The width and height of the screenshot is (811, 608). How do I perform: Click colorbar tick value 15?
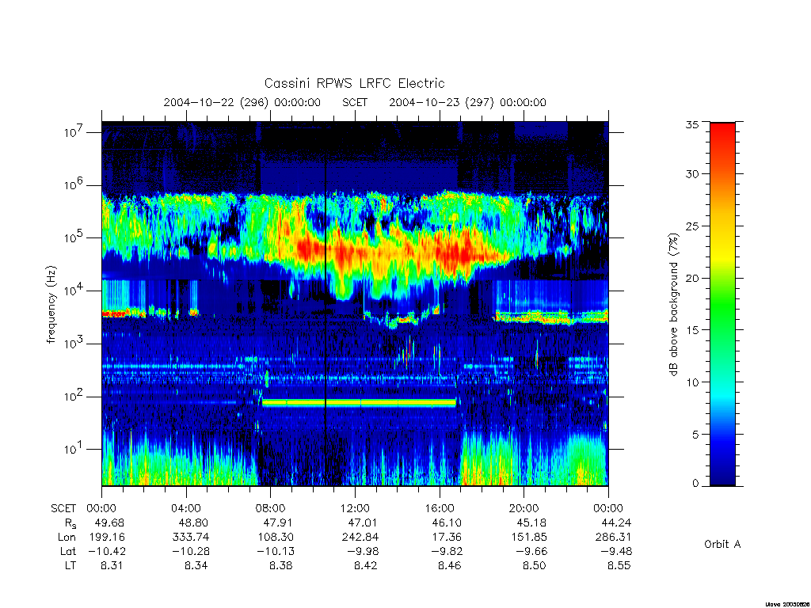692,330
